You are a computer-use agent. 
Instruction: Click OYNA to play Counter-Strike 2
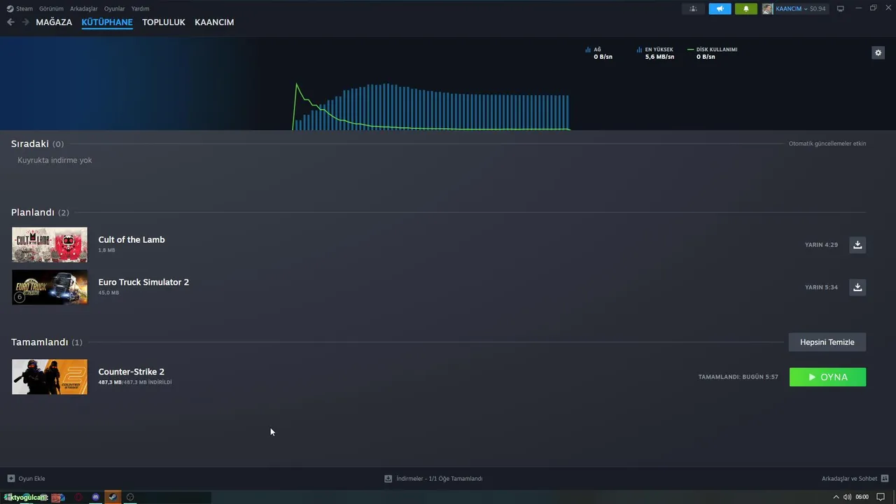[827, 377]
